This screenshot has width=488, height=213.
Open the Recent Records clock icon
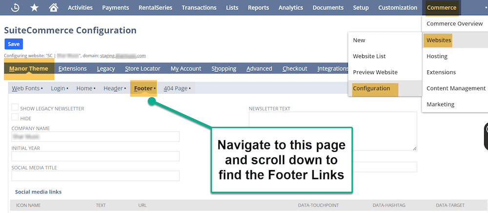pos(15,8)
